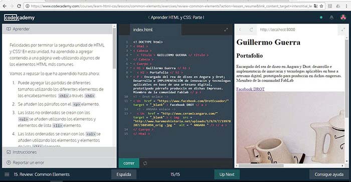The height and width of the screenshot is (182, 351).
Task: Go to course Aprender HTML y CSS: Parte I
Action: point(176,17)
